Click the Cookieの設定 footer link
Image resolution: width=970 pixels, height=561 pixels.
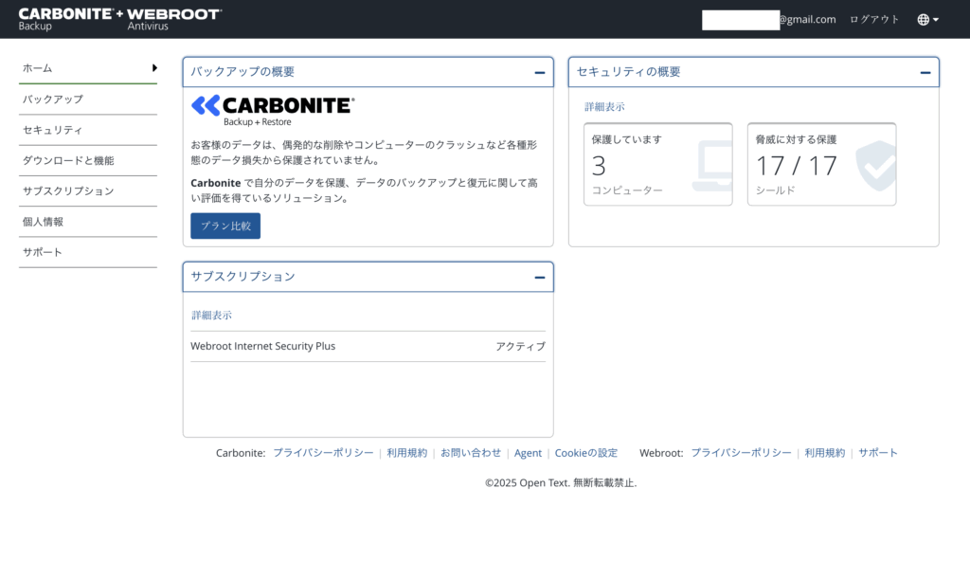tap(585, 453)
